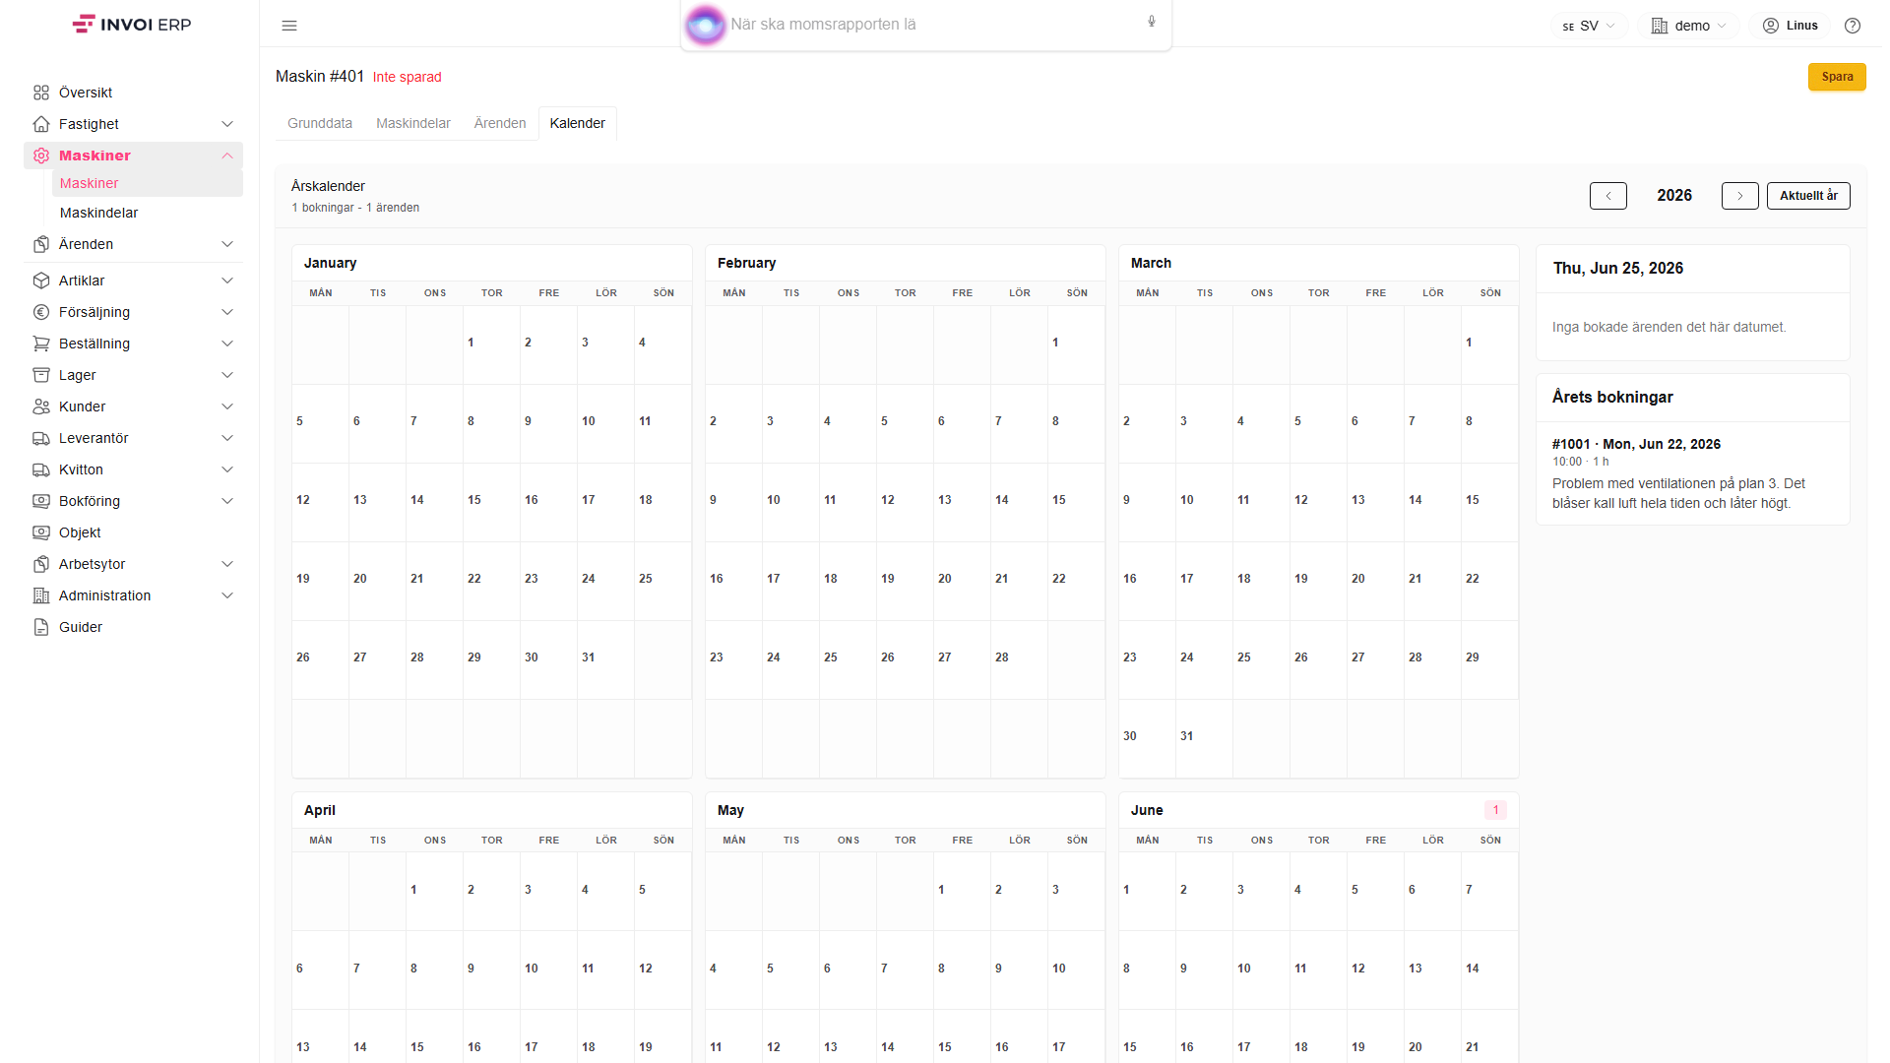
Task: Go to previous year arrow
Action: 1608,196
